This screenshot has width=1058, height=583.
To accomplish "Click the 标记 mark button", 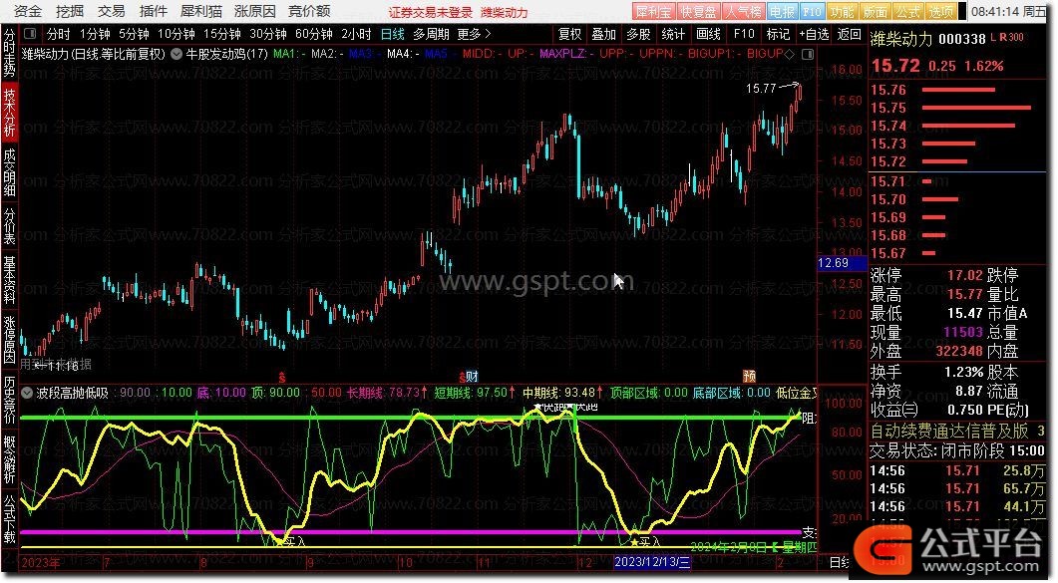I will point(778,34).
